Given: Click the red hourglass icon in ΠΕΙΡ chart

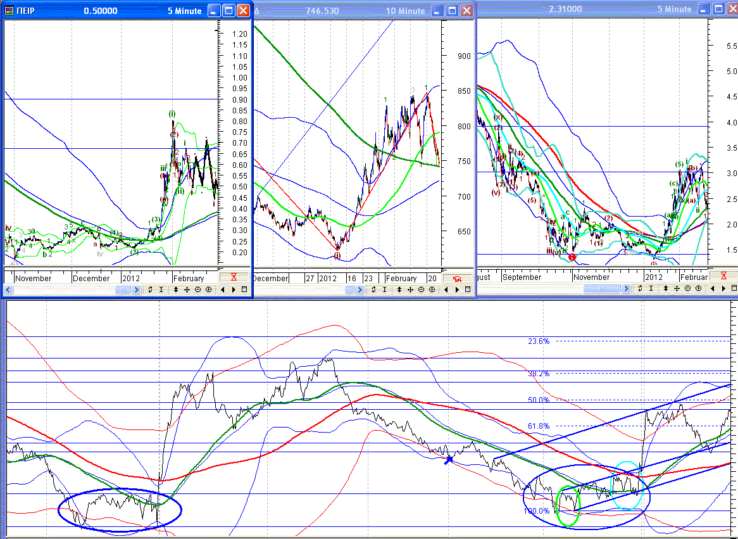Looking at the screenshot, I should tap(234, 277).
